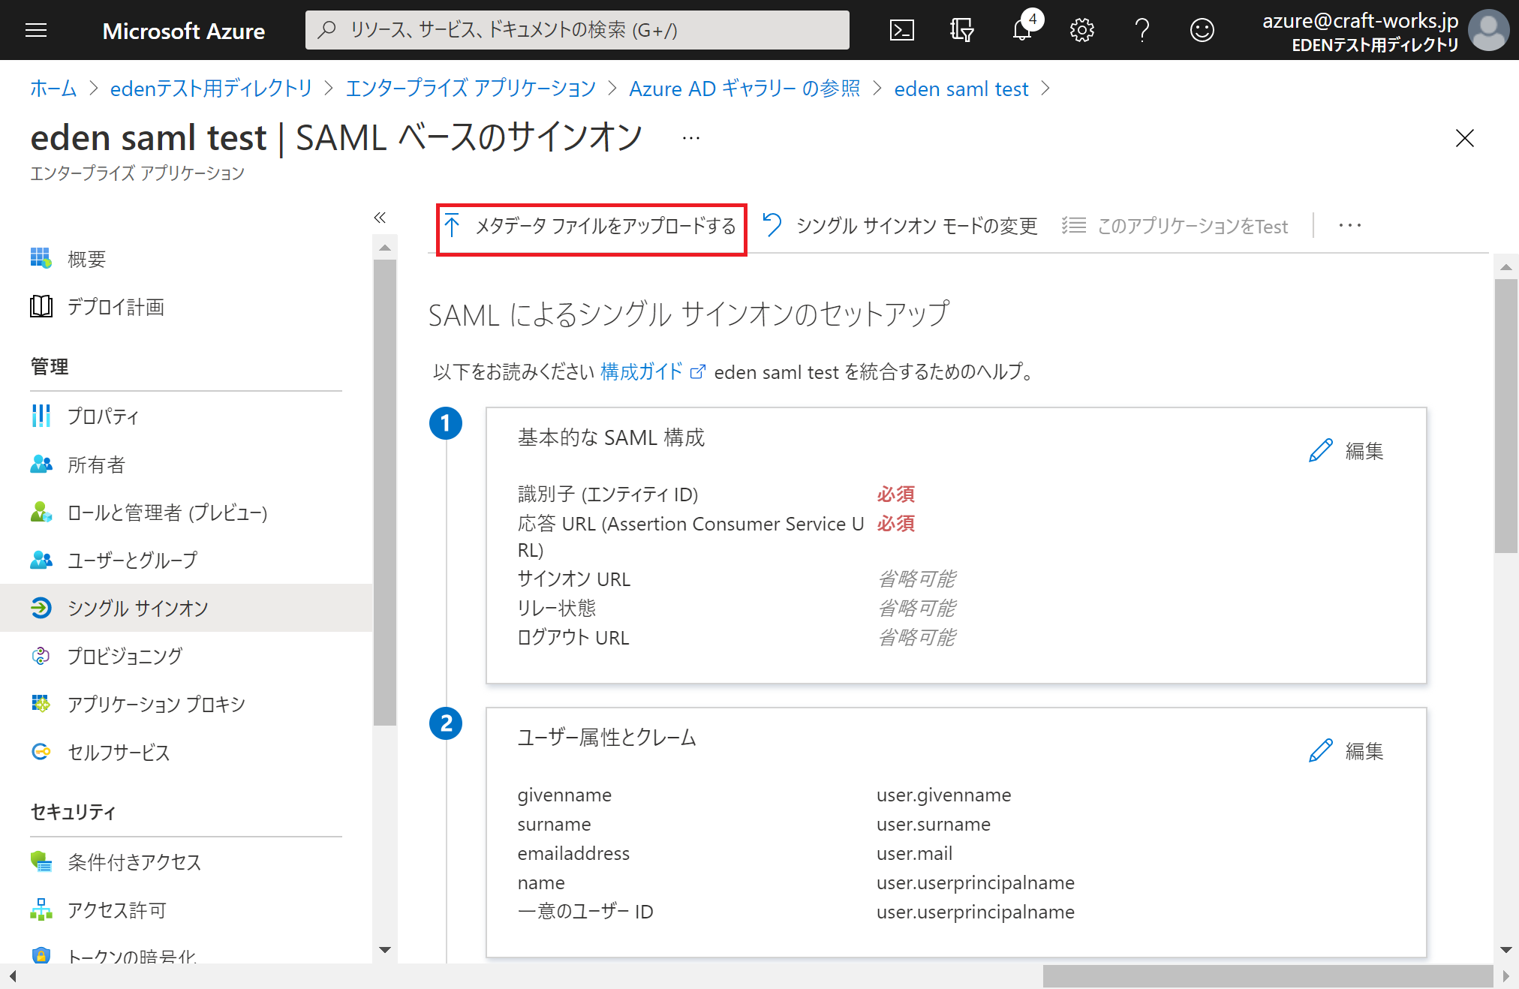Open the account avatar menu
This screenshot has width=1519, height=989.
tap(1488, 30)
